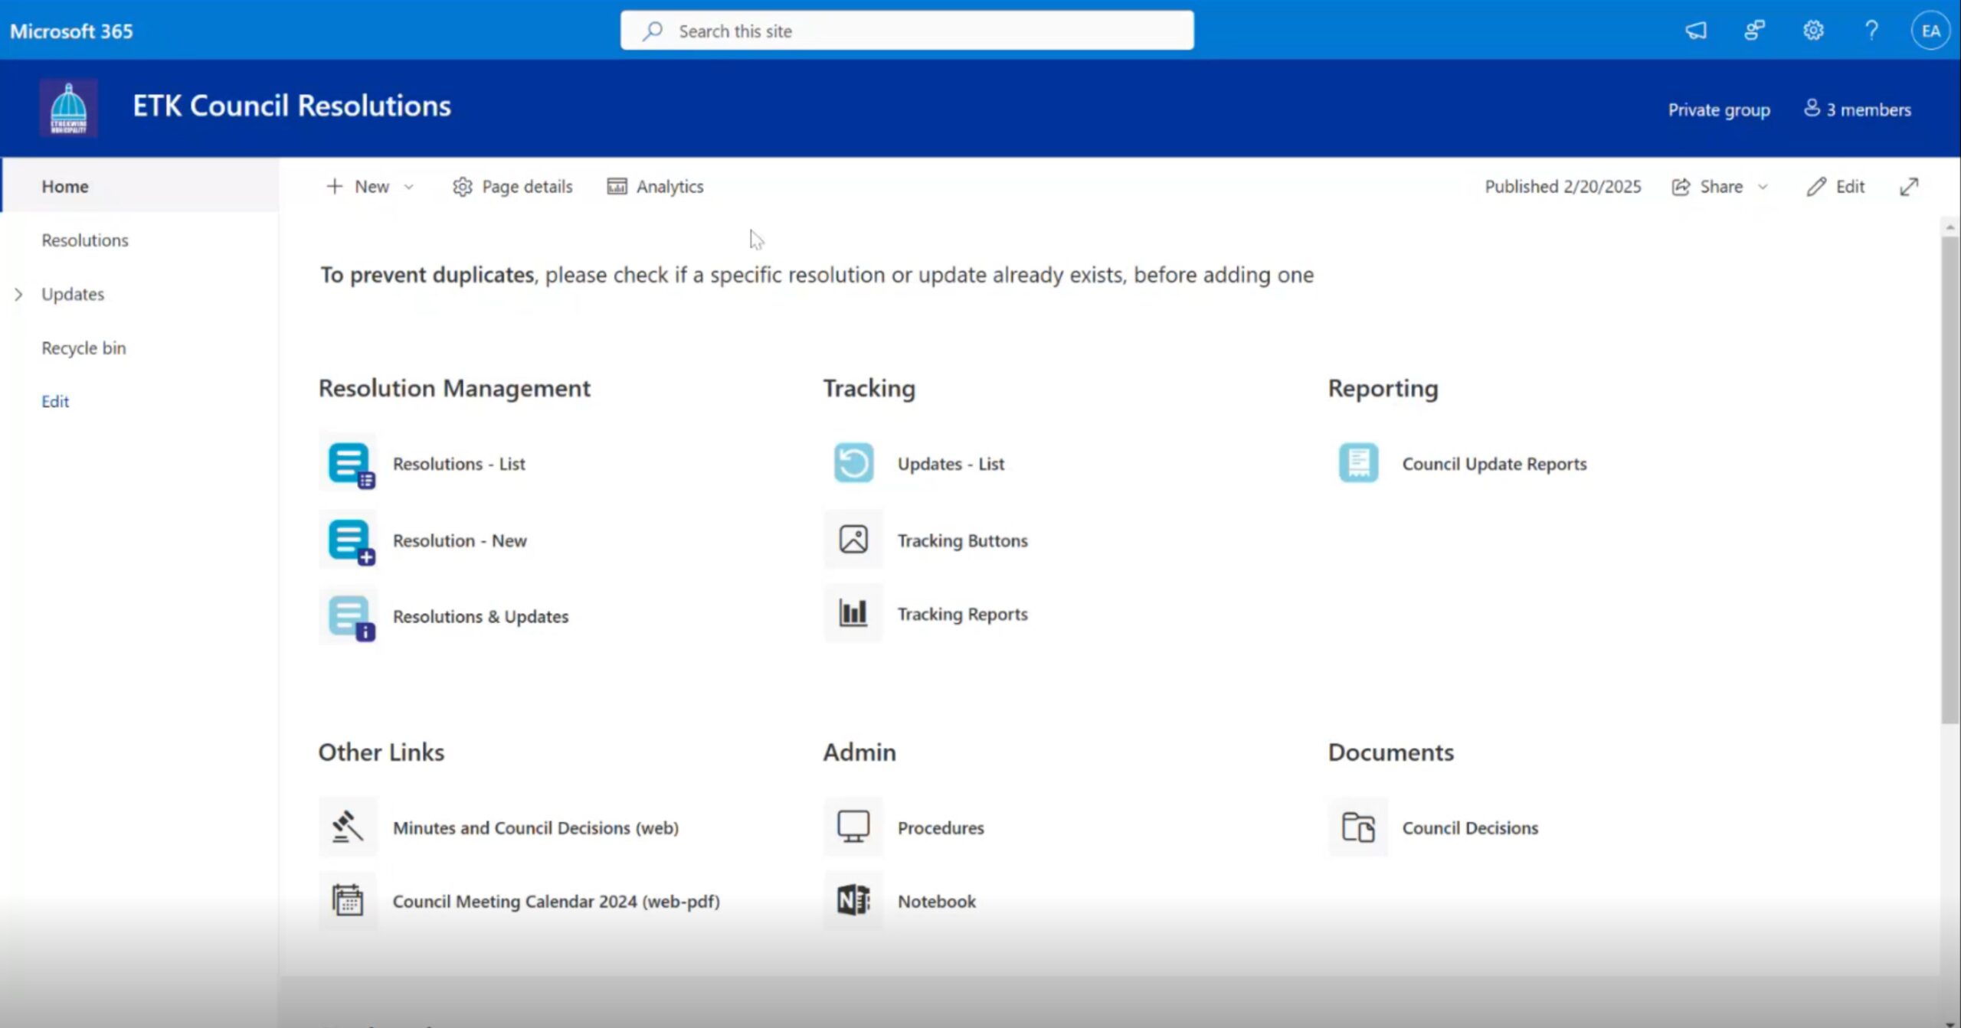Click the Resolutions - List icon
Screen dimensions: 1961x1028
[349, 464]
